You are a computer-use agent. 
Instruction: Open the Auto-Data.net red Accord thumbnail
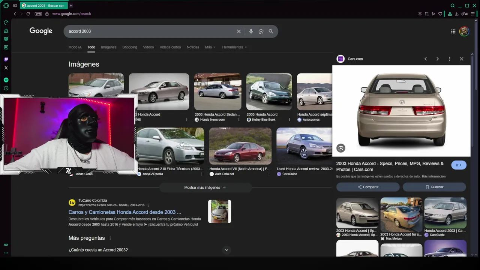point(240,146)
